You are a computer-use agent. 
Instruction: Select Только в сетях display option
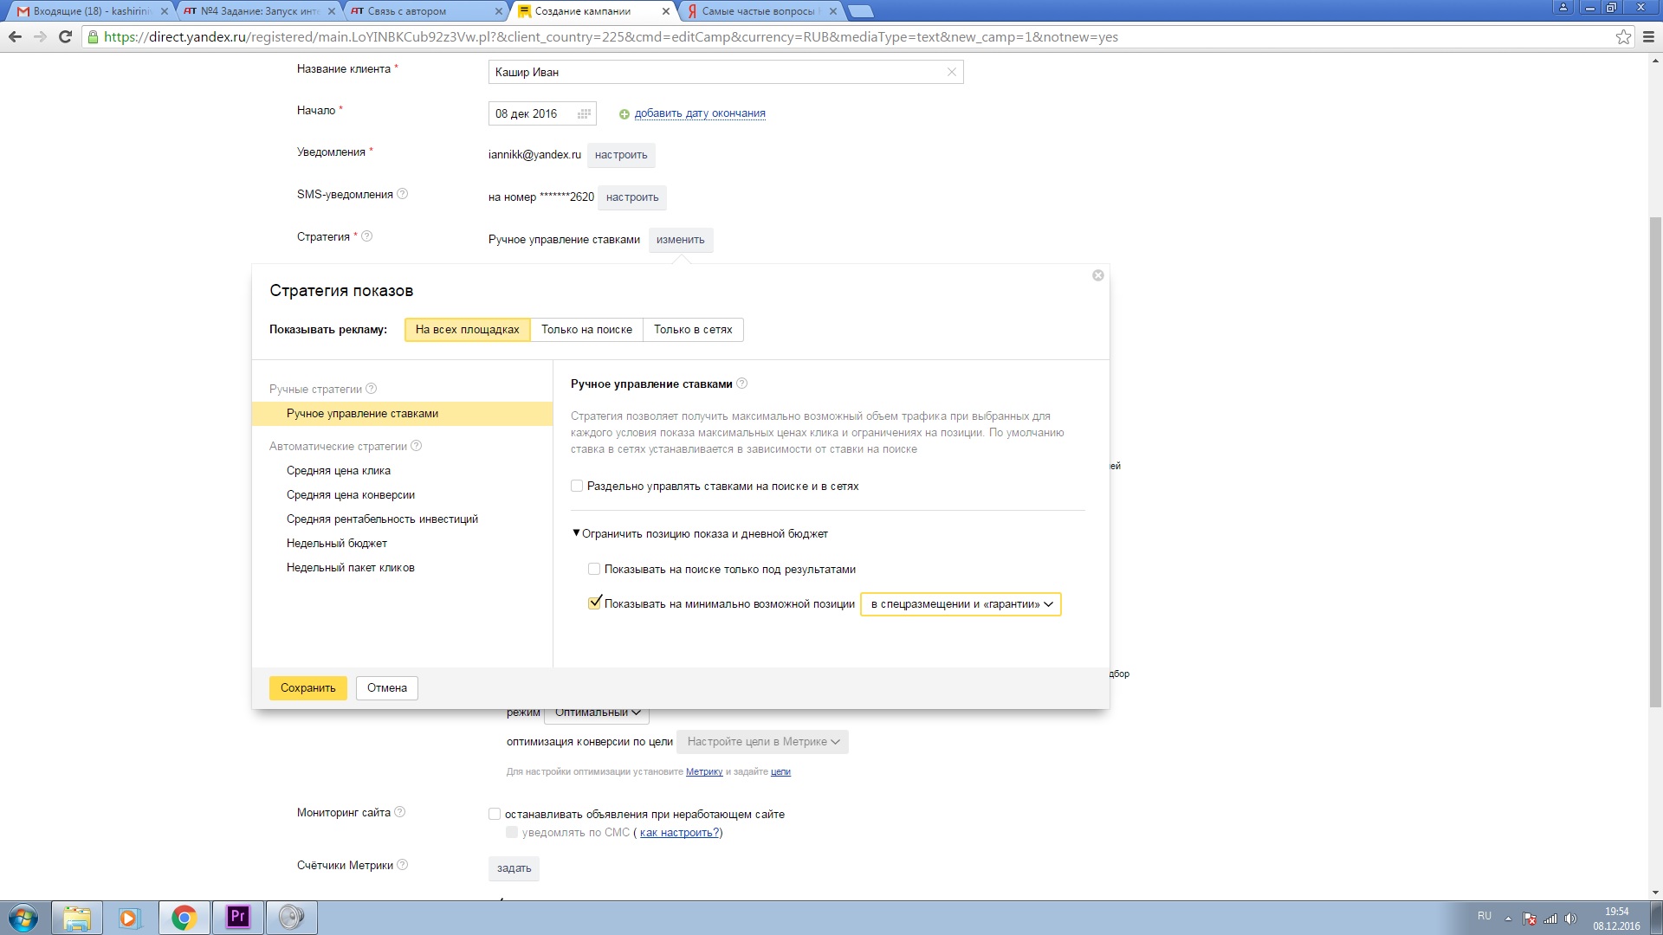(x=693, y=330)
